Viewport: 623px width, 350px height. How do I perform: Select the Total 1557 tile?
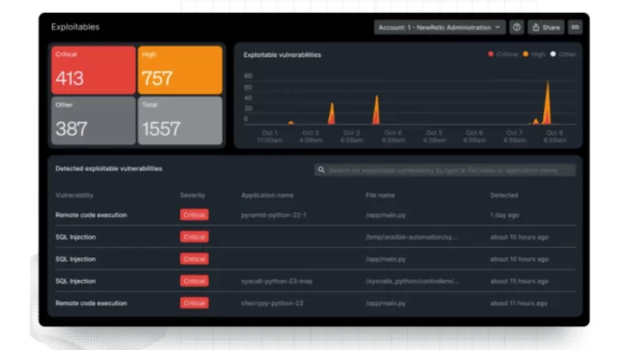[180, 120]
